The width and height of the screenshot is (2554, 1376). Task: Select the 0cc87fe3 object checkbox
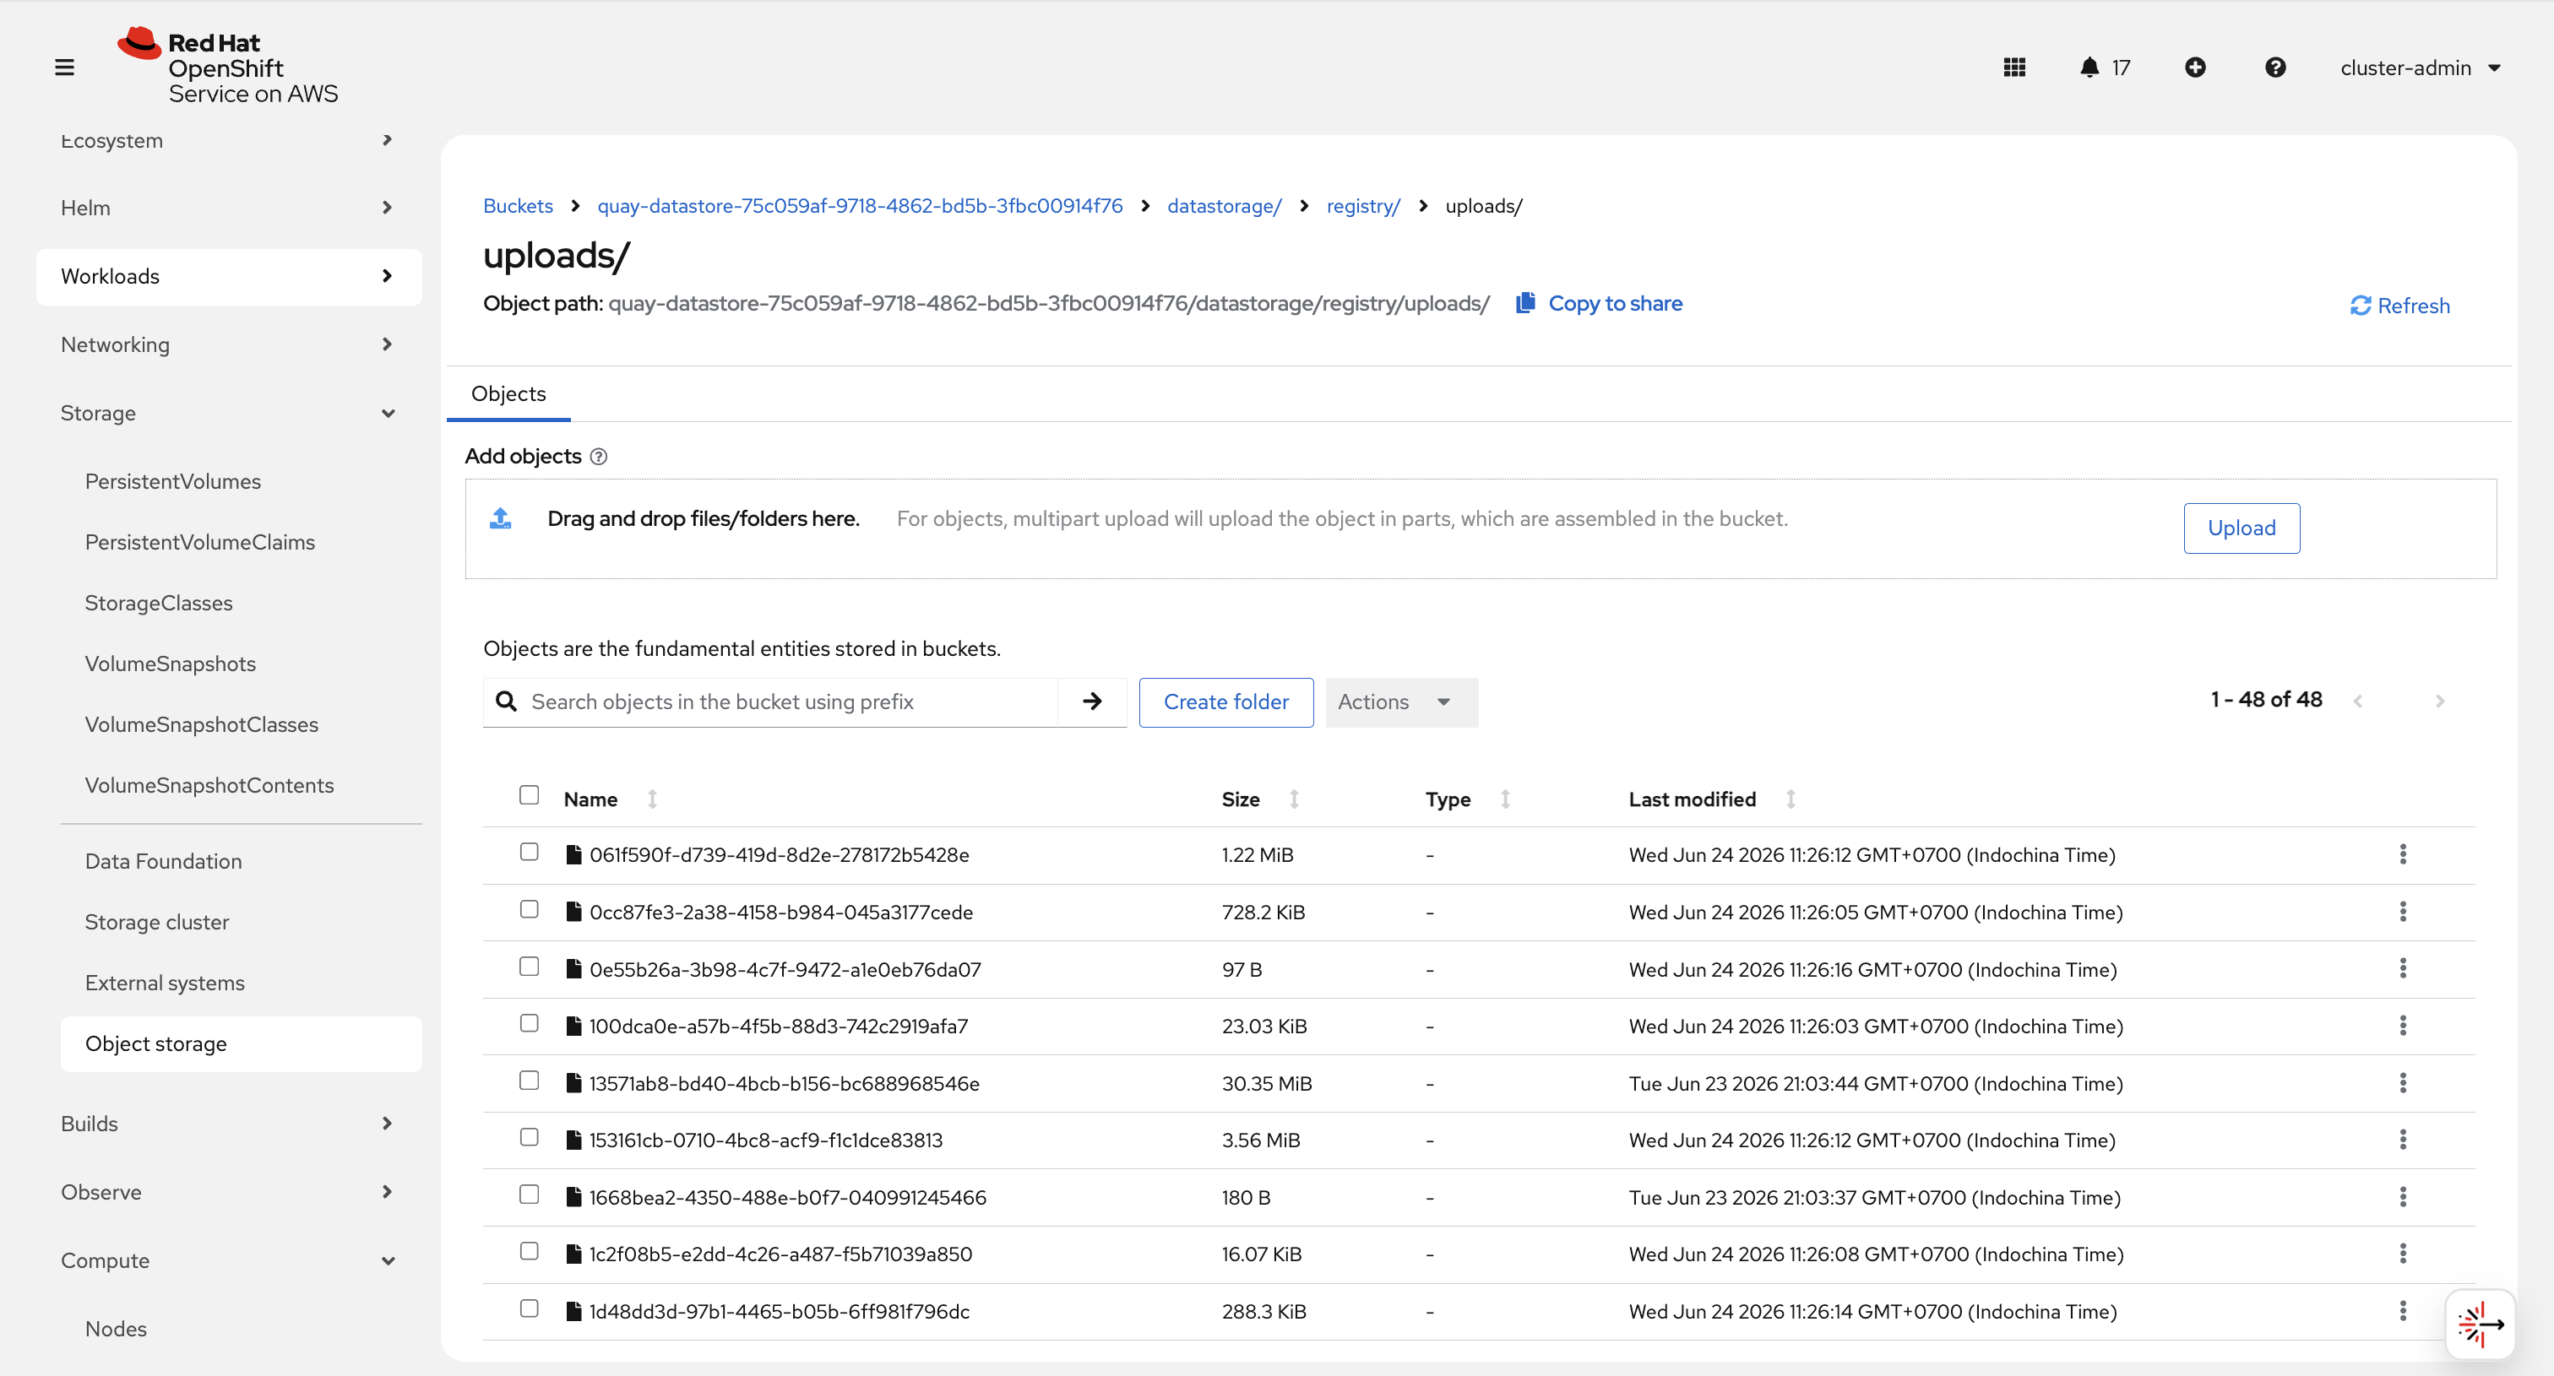pyautogui.click(x=530, y=909)
